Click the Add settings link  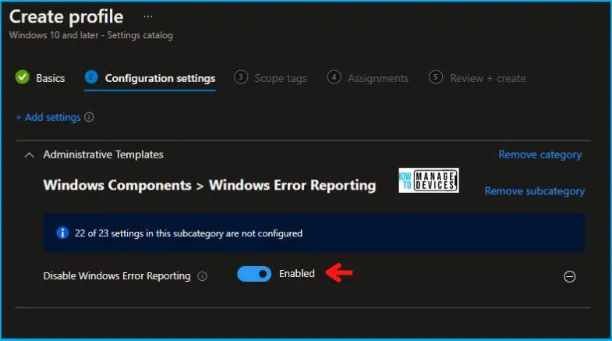point(48,117)
